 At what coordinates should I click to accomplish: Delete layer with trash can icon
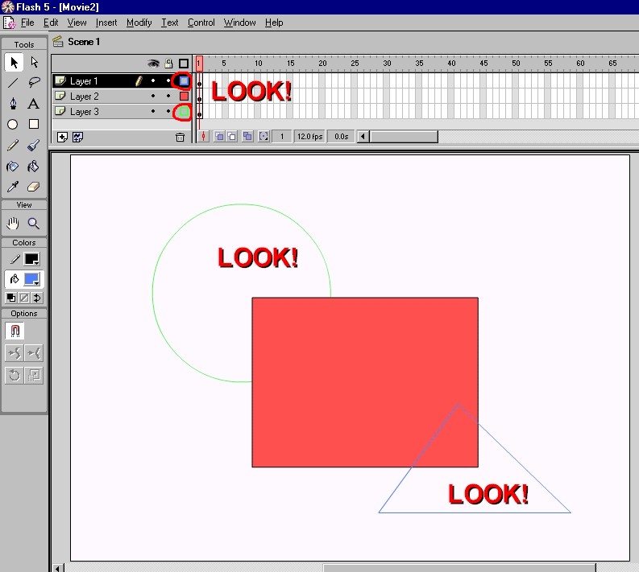[x=180, y=138]
